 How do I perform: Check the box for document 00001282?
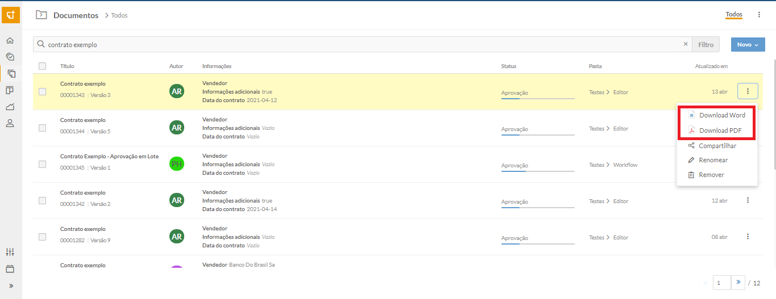(42, 237)
